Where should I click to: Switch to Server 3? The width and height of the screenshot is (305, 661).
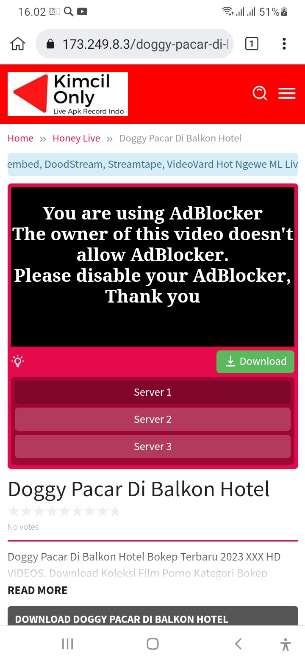(152, 446)
